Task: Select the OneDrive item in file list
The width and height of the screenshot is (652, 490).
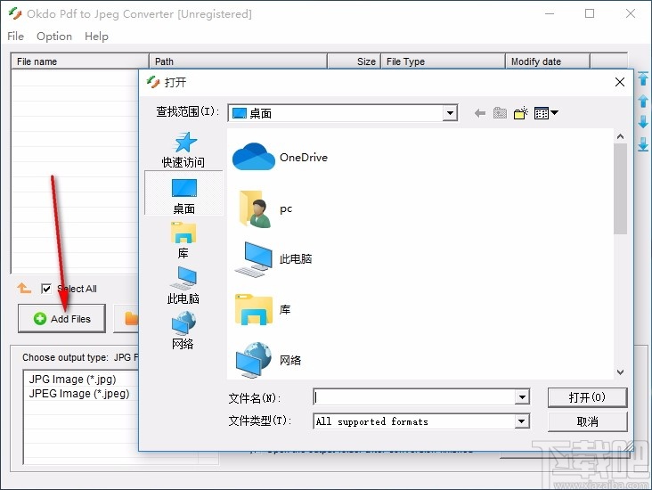Action: point(281,157)
